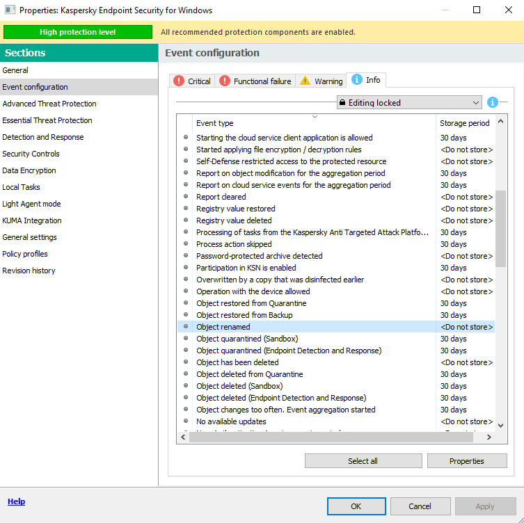
Task: Click the yellow Warning triangle icon
Action: coord(305,81)
